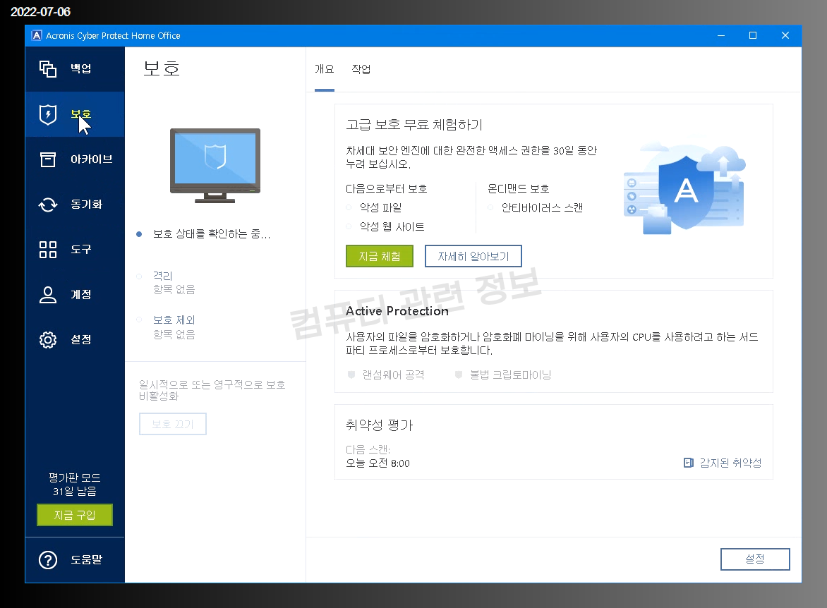Select 도구 label in sidebar menu
Screen dimensions: 827x608
[80, 250]
